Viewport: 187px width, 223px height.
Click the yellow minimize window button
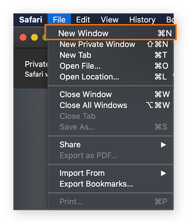34,37
